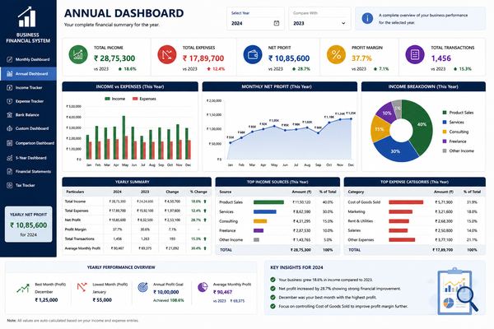The height and width of the screenshot is (329, 494).
Task: Click the Profit Margin value 37.7%
Action: coord(361,58)
